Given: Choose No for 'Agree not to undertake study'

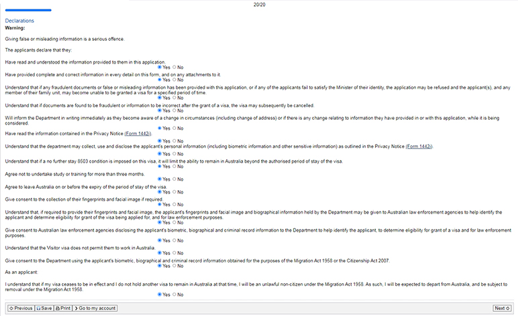Looking at the screenshot, I should pos(174,179).
